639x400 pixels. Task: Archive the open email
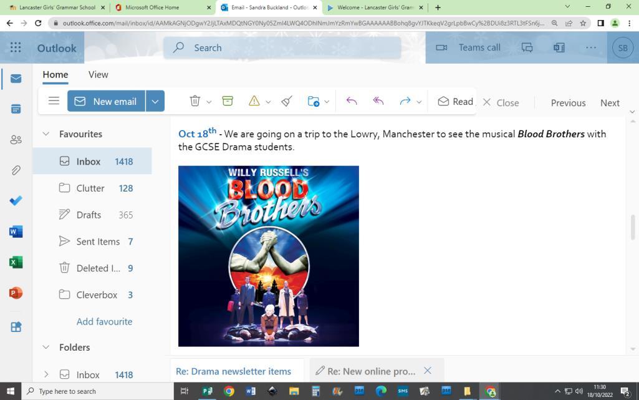point(228,100)
